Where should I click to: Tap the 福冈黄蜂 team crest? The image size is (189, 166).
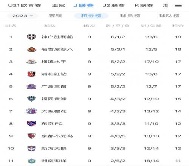pyautogui.click(x=31, y=99)
